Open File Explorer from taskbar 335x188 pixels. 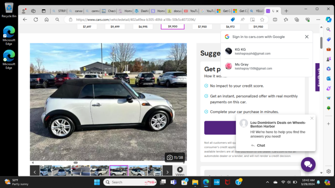(x=195, y=182)
